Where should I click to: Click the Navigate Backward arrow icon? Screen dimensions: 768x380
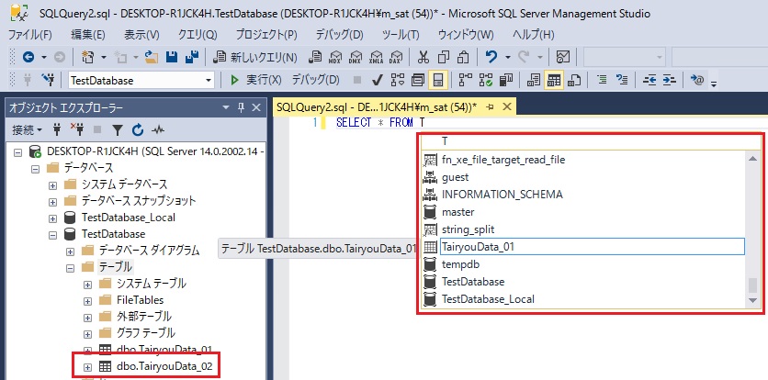(x=28, y=57)
